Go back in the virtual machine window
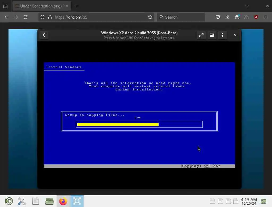The image size is (272, 207). coord(44,35)
